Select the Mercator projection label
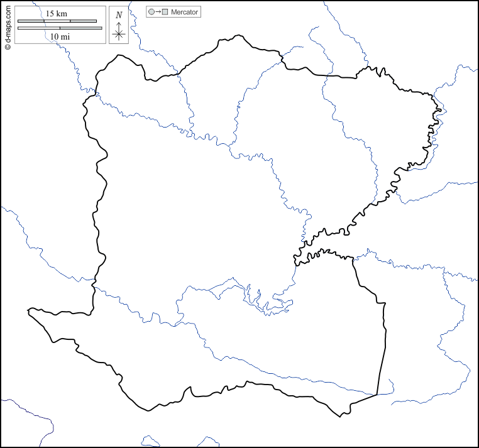This screenshot has width=479, height=448. (x=184, y=12)
